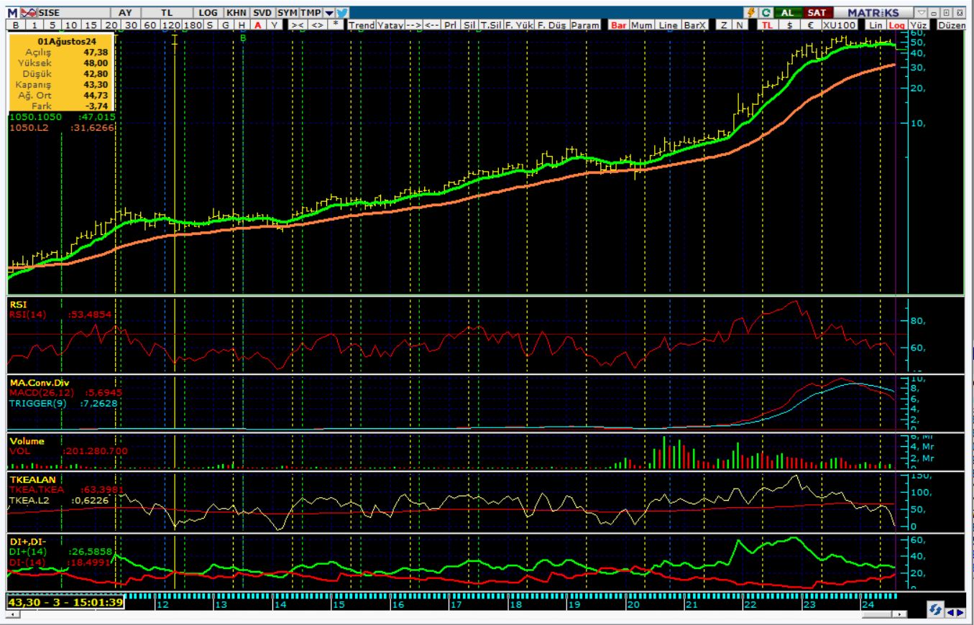Click the Trend drawing button
The width and height of the screenshot is (974, 625).
362,24
